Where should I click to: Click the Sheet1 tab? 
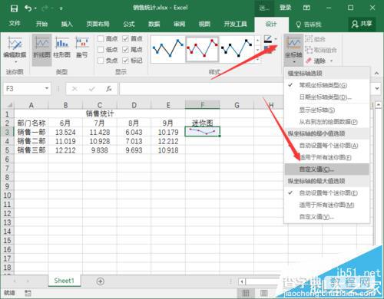click(x=64, y=281)
